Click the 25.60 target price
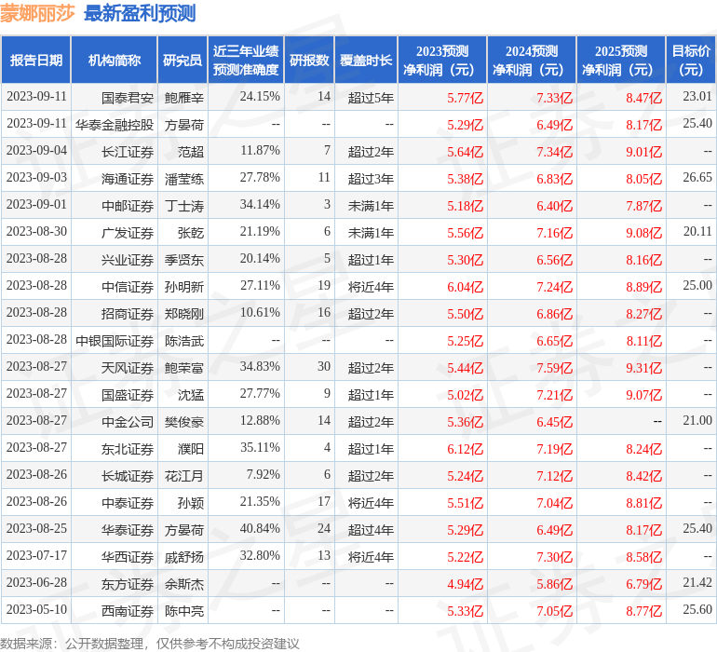The image size is (717, 652). [697, 609]
